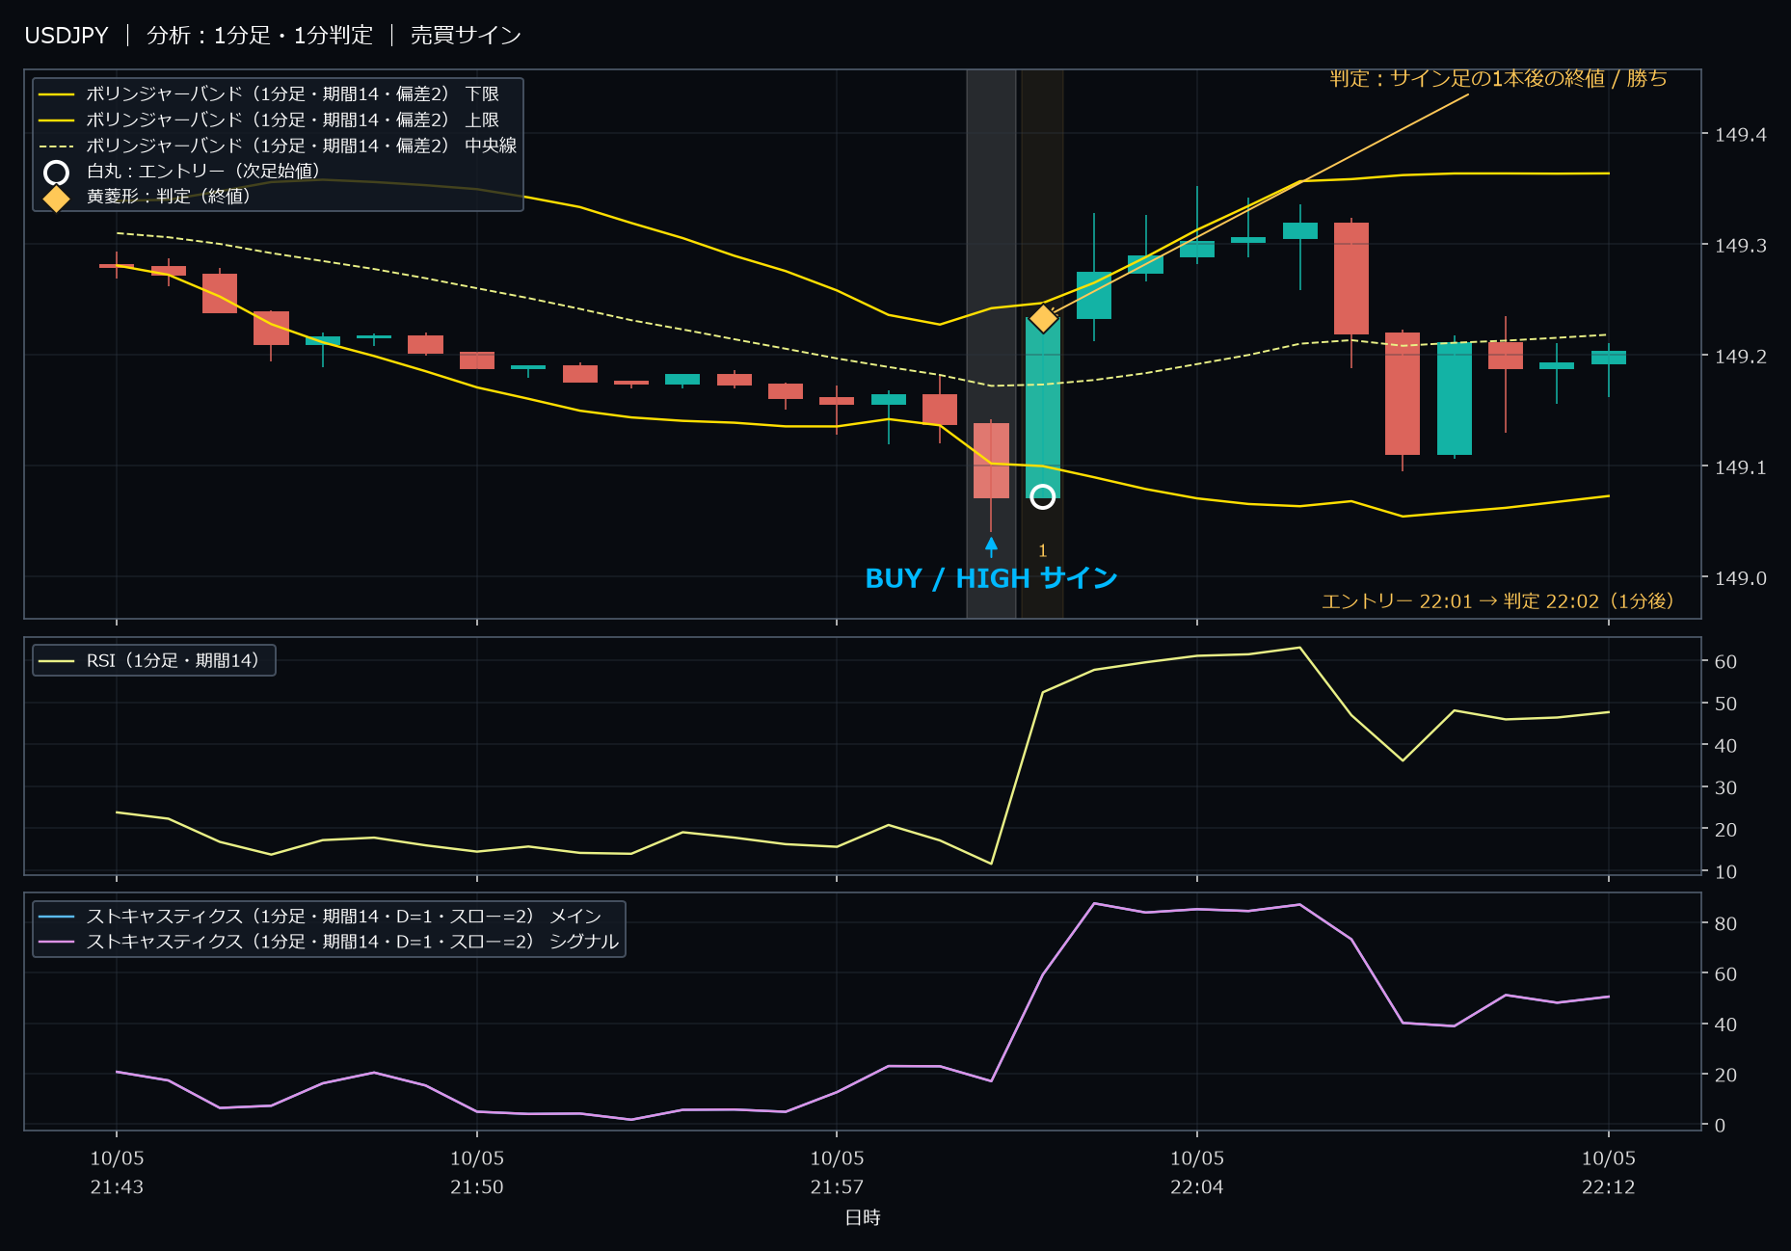Click the yellow RSI line swatch in the legend

56,661
